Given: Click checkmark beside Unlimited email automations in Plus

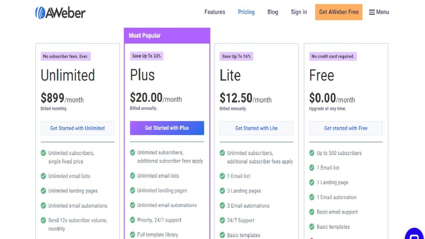Looking at the screenshot, I should [x=132, y=205].
